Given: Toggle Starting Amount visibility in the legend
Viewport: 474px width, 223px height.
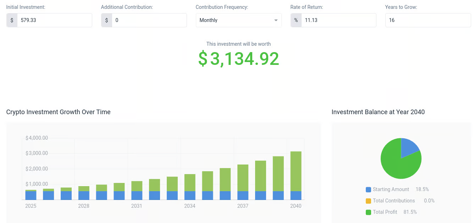Looking at the screenshot, I should tap(387, 189).
